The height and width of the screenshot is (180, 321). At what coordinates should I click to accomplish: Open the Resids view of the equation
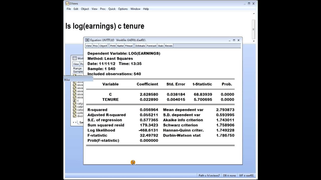pyautogui.click(x=169, y=46)
